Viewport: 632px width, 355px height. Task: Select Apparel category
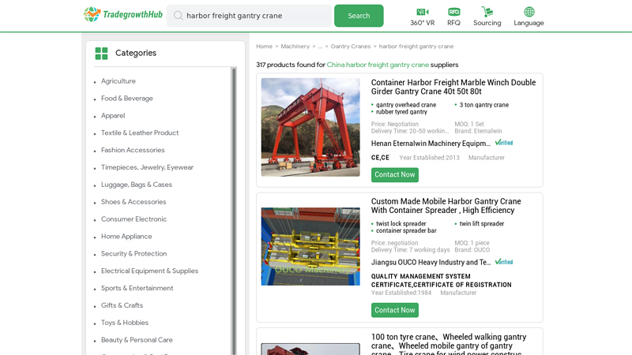coord(113,116)
